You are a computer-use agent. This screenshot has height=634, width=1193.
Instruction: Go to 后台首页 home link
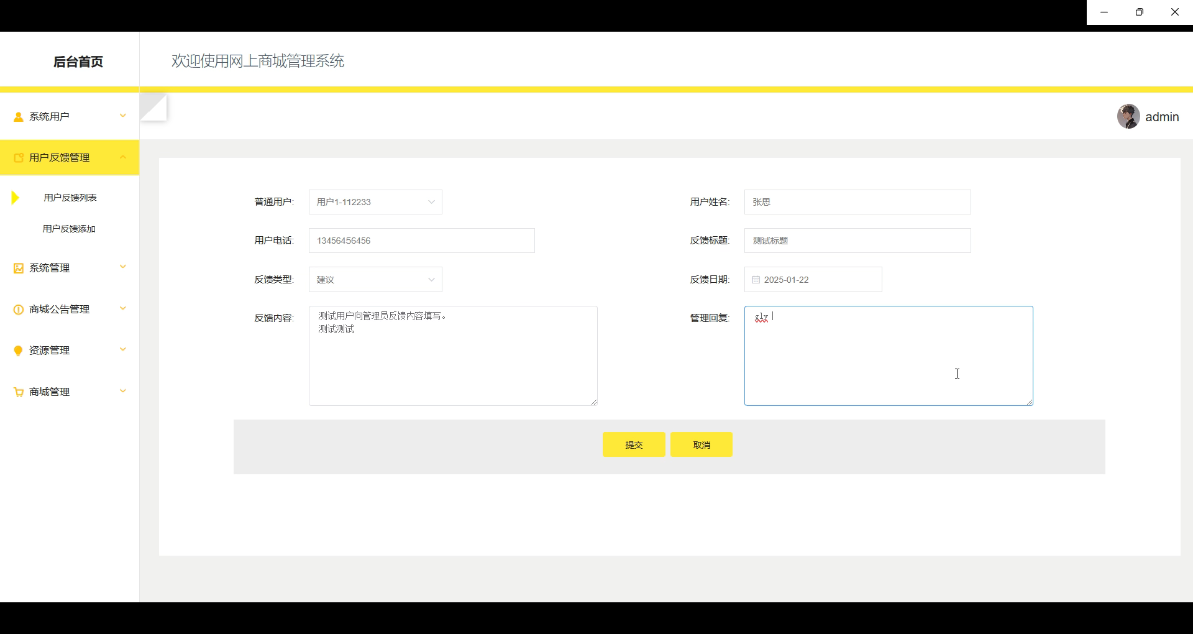pos(78,62)
